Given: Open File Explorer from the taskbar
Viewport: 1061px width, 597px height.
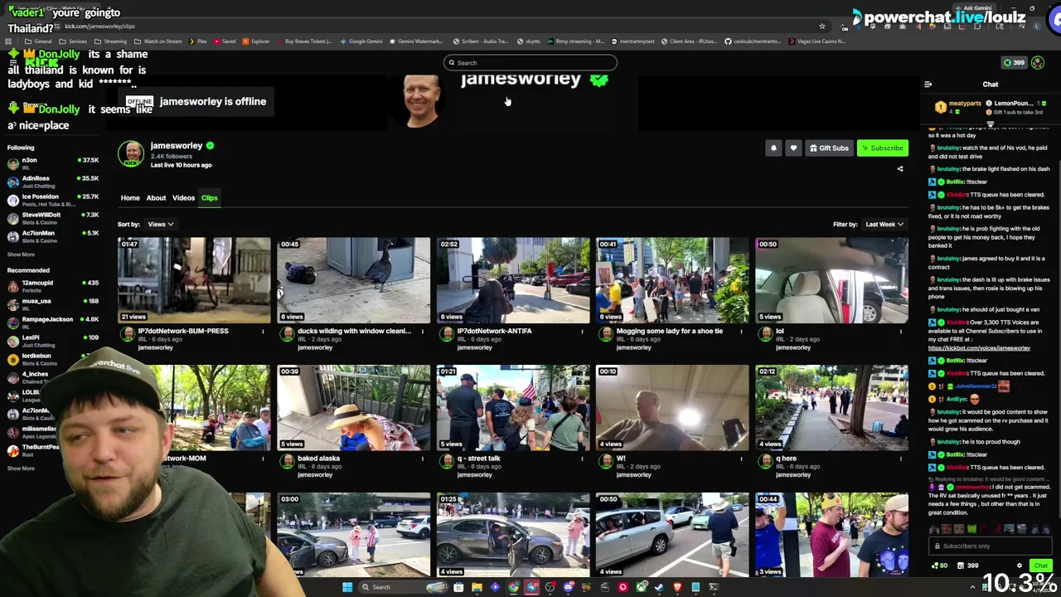Looking at the screenshot, I should coord(477,587).
